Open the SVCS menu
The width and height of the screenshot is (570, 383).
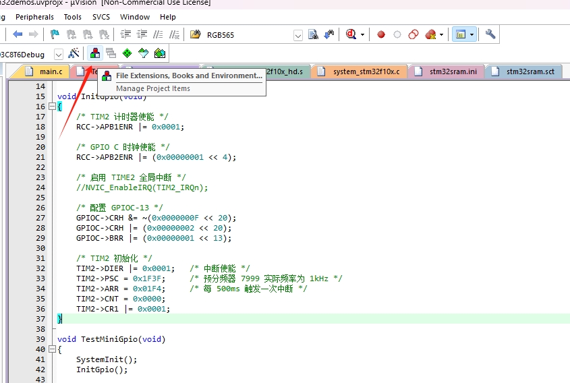click(101, 17)
